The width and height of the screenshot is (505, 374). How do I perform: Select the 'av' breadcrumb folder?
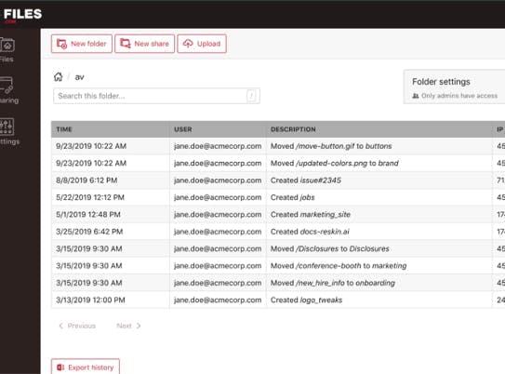pos(80,77)
